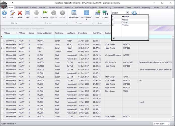Sort by the LastName column header
The width and height of the screenshot is (175, 126).
(72, 33)
